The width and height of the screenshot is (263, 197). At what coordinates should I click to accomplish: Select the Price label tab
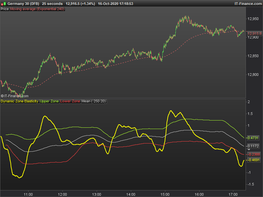5,9
